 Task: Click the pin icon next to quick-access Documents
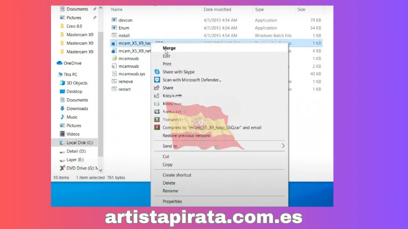[95, 9]
